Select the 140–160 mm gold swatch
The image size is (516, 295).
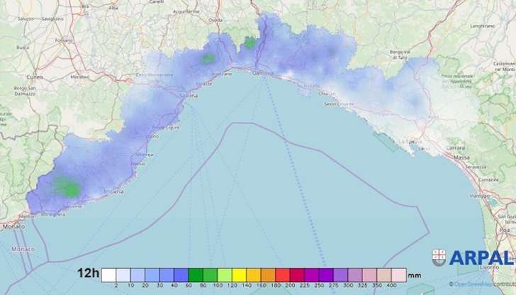(x=254, y=275)
